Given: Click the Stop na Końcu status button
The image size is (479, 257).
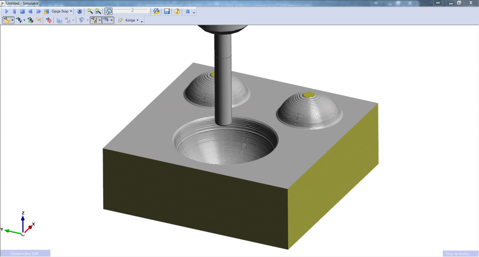Looking at the screenshot, I should 460,253.
